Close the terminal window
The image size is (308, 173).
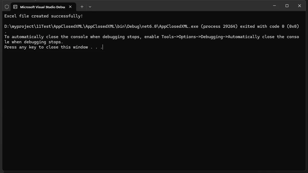pyautogui.click(x=300, y=6)
